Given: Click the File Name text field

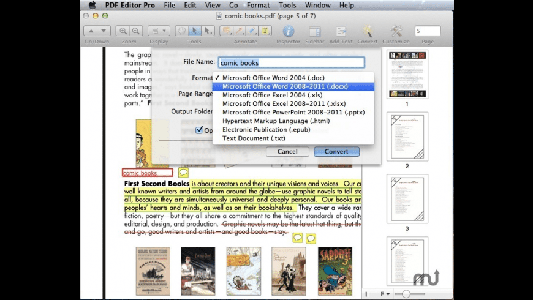Looking at the screenshot, I should click(x=291, y=62).
